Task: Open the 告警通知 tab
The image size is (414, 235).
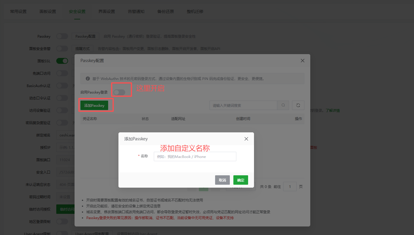Action: pos(136,11)
